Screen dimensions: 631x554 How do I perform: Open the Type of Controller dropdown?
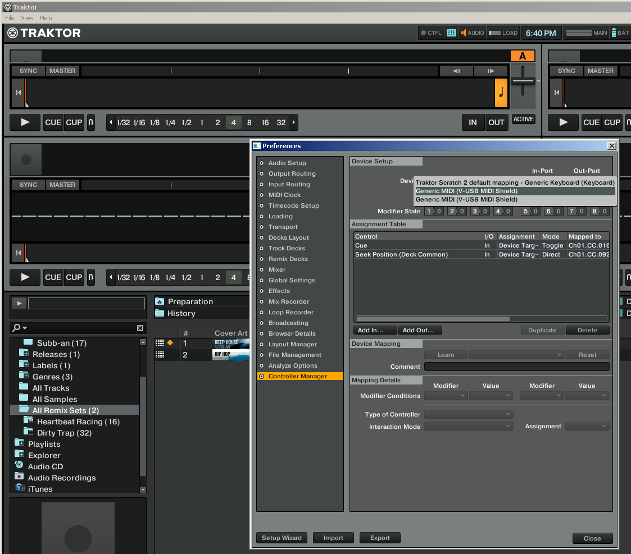[469, 414]
